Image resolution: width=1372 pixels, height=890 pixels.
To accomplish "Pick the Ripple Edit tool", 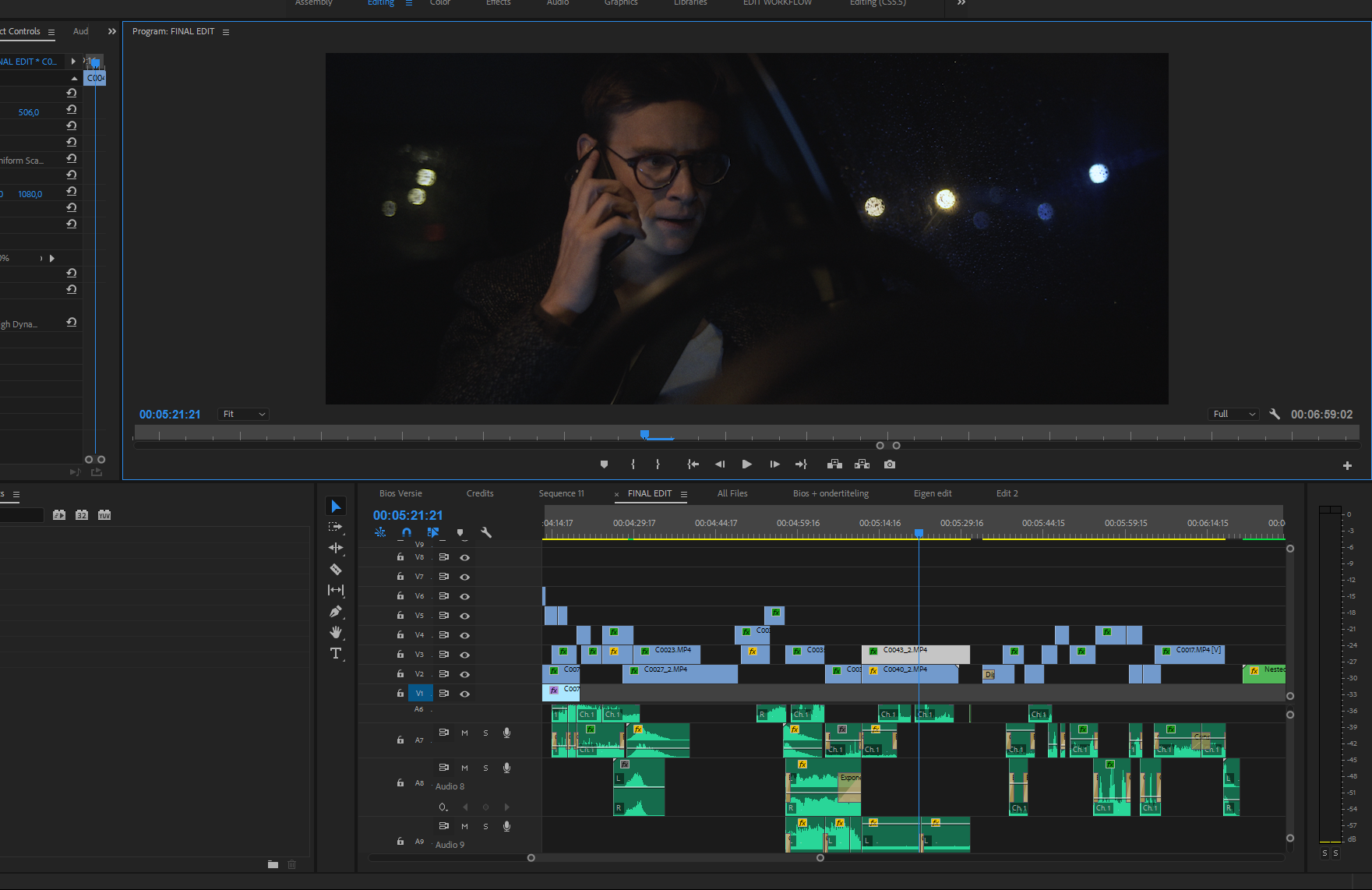I will [336, 548].
